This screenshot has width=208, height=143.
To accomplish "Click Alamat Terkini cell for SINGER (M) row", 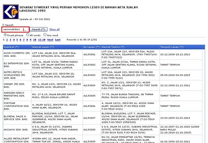I will (130, 85).
